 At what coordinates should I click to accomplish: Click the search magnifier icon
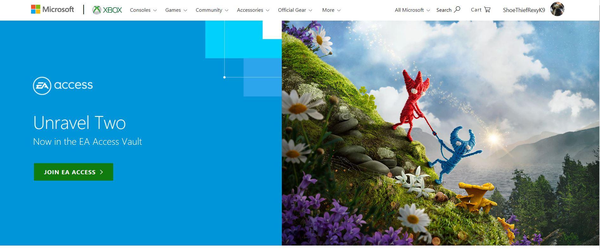coord(457,10)
